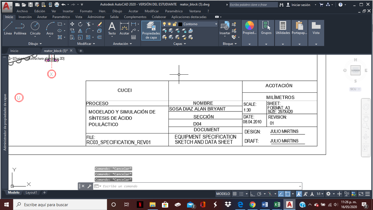This screenshot has width=373, height=210.
Task: Open the Archivo menu
Action: (22, 11)
